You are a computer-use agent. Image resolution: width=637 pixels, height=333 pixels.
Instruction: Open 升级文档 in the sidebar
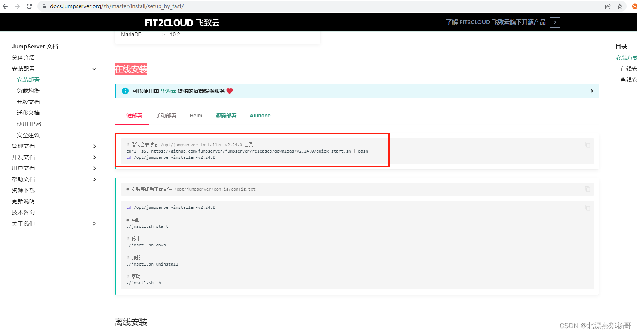point(28,102)
